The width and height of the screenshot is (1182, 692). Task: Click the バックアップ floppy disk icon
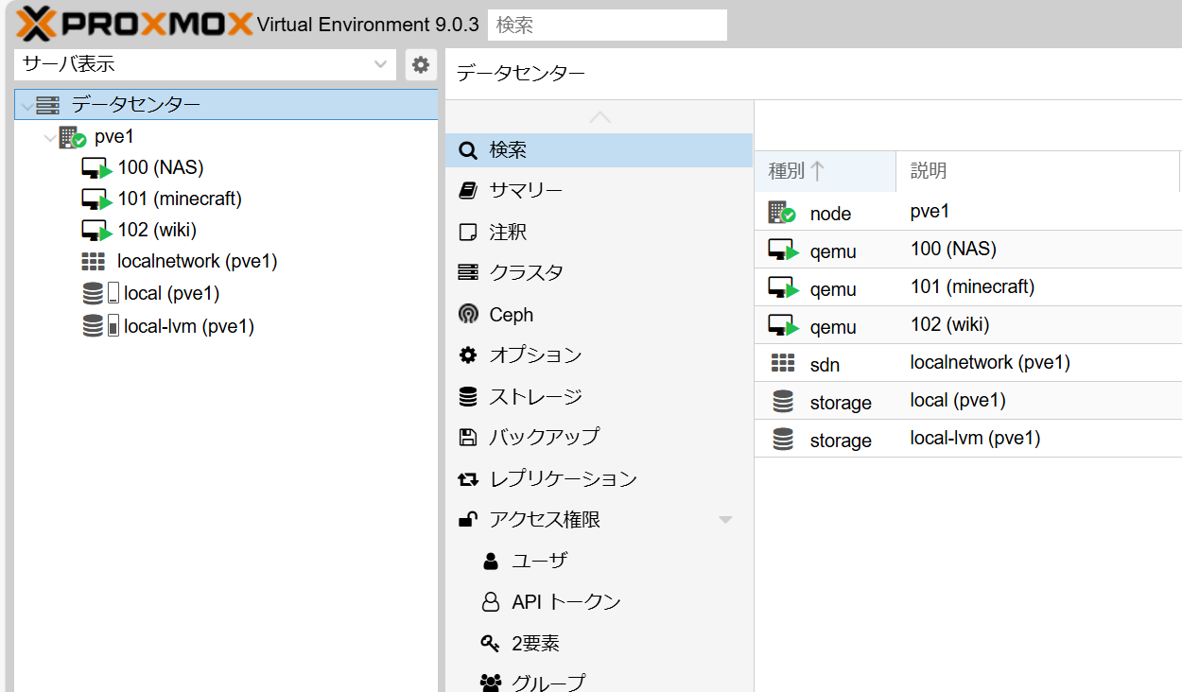coord(468,437)
